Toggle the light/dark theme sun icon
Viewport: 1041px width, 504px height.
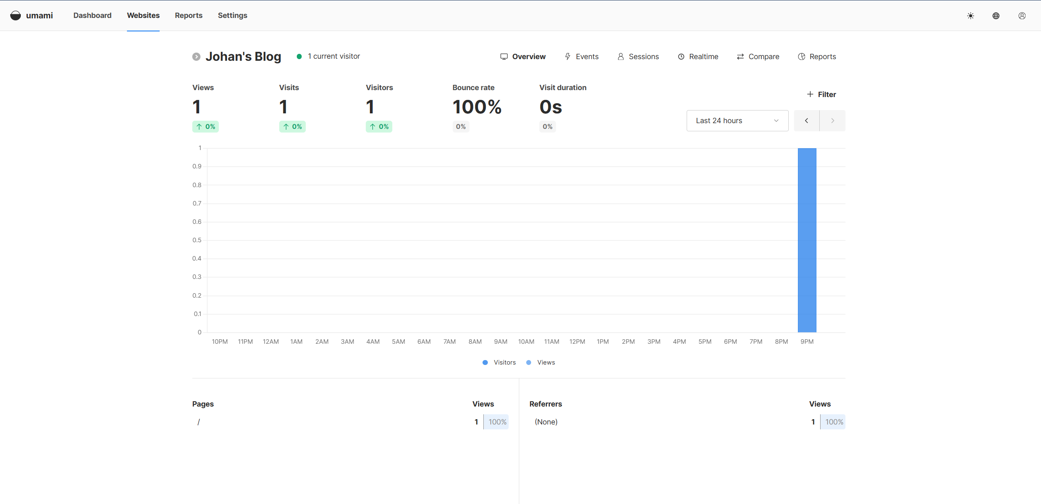pyautogui.click(x=970, y=16)
